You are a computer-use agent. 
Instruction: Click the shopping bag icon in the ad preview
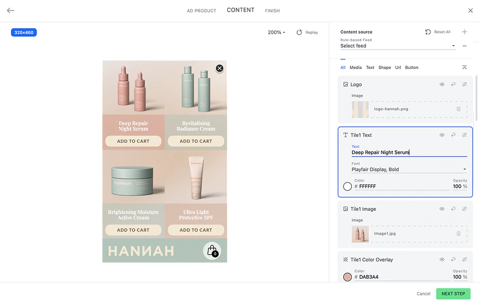(212, 251)
